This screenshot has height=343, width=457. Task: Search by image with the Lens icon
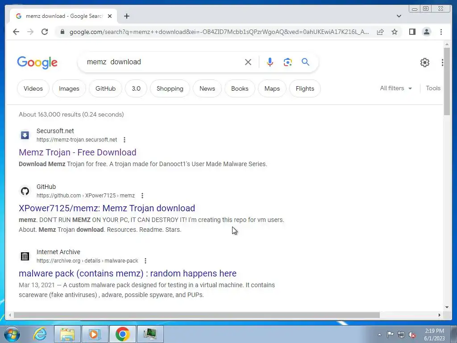point(288,62)
